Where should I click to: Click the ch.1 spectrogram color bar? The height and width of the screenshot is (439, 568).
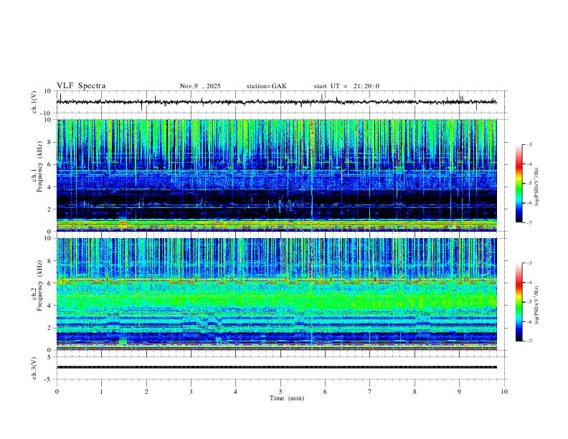click(519, 184)
